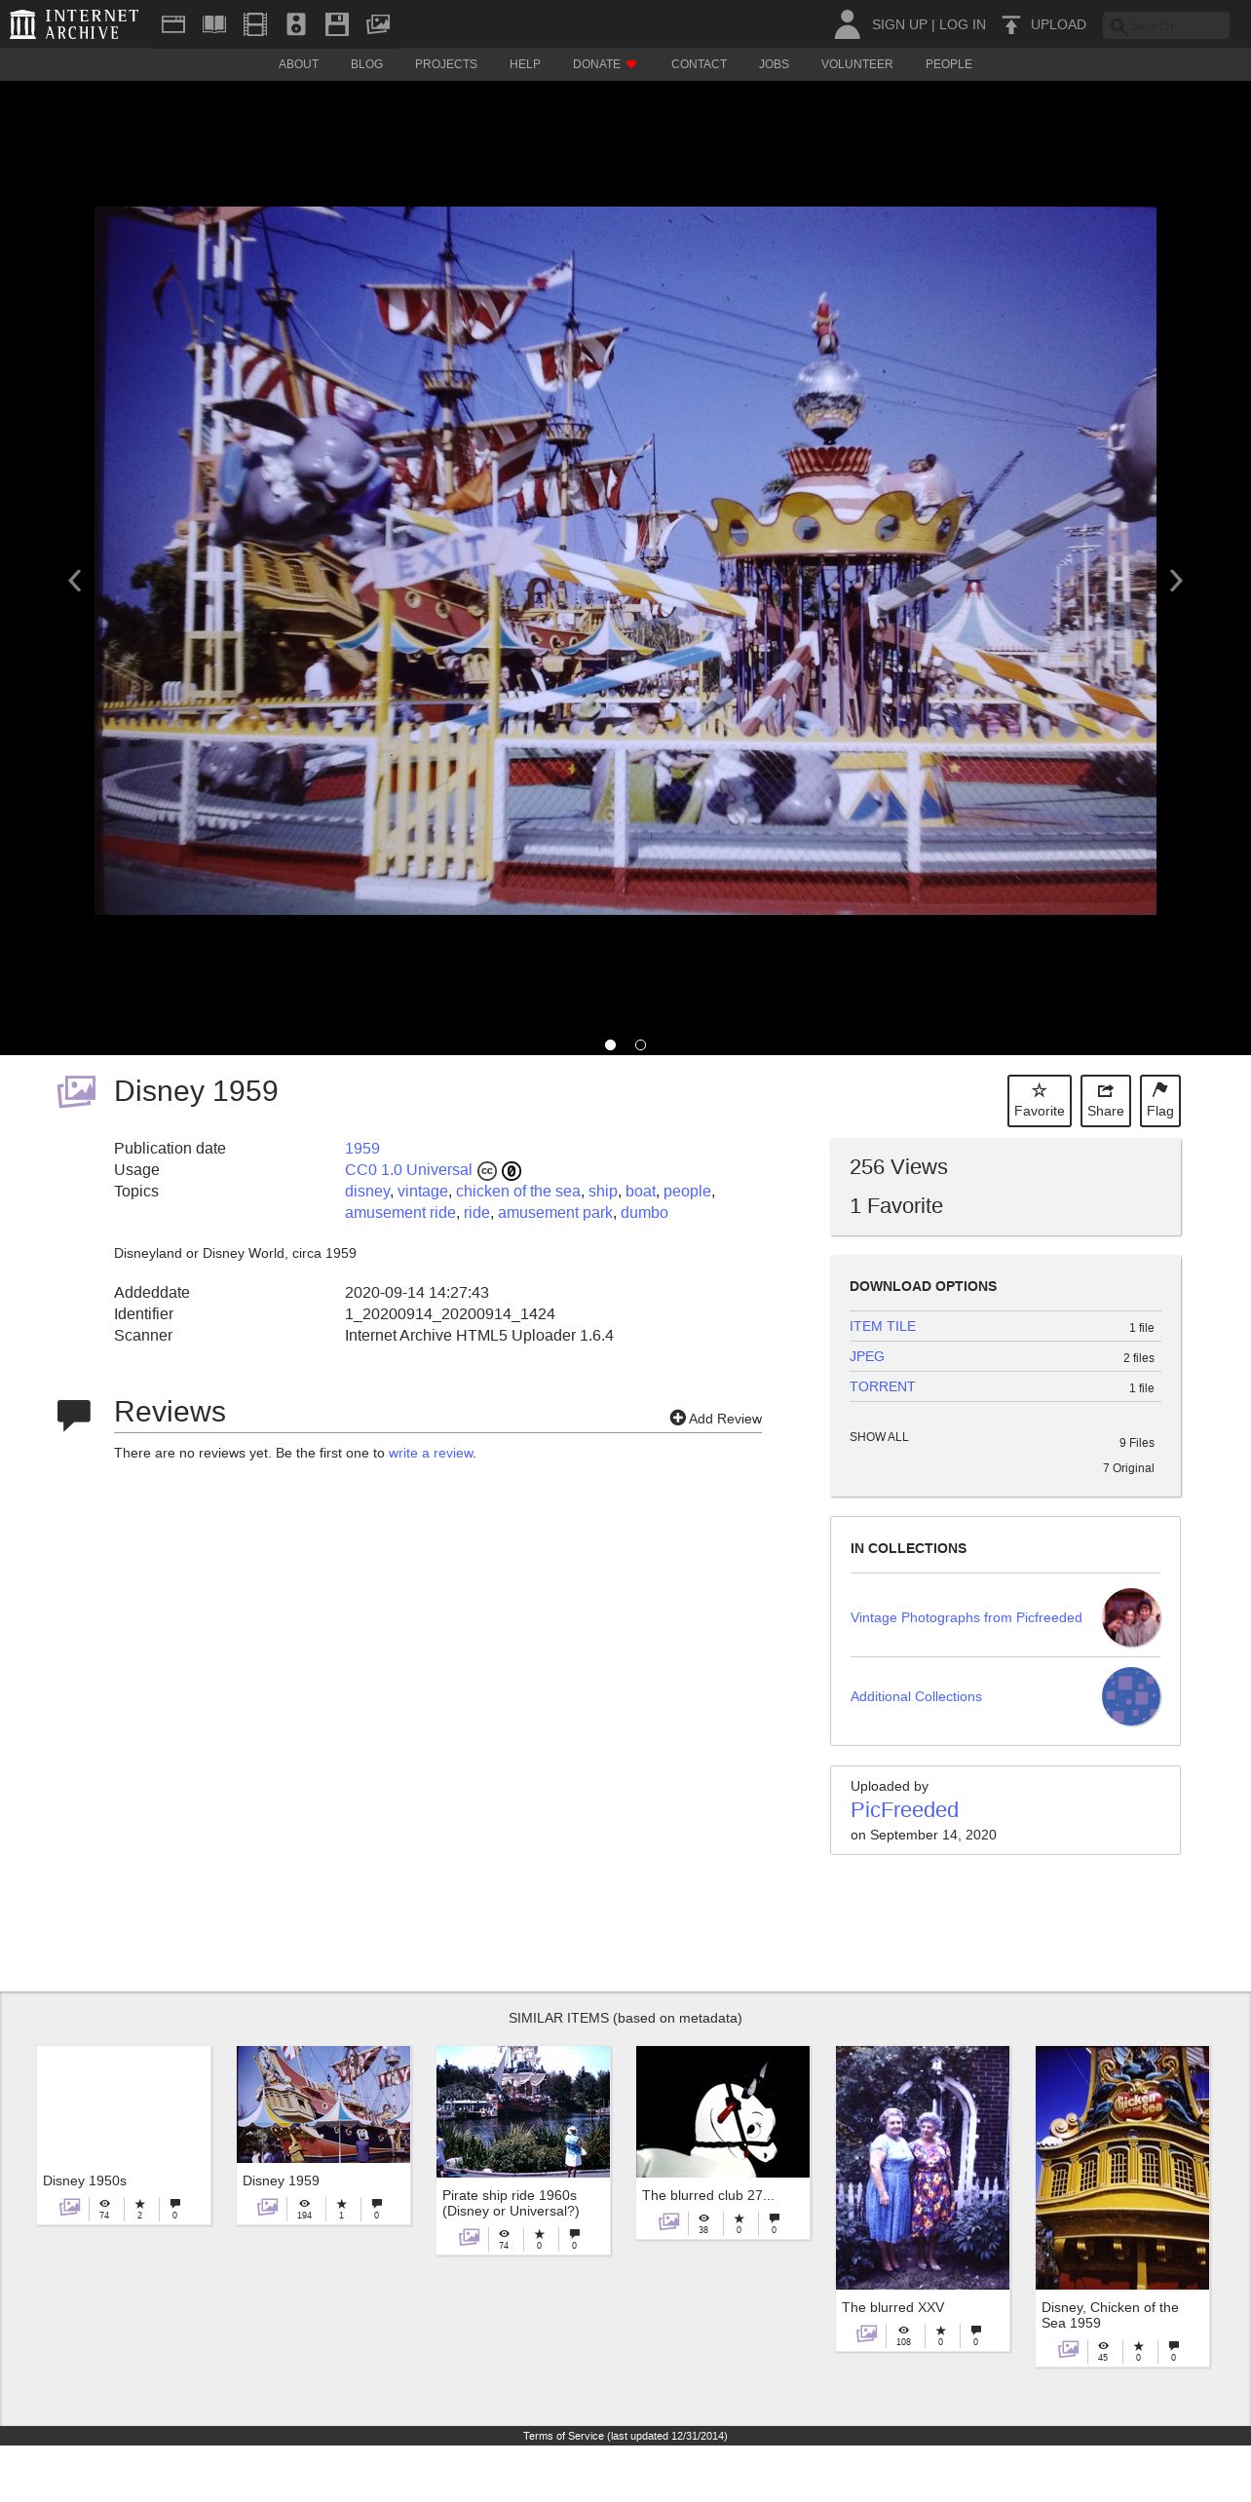
Task: Open 'The blurred club 27...' thumbnail
Action: (x=723, y=2111)
